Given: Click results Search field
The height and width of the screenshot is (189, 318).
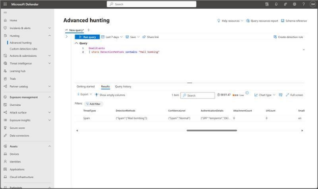Looking at the screenshot, I should 198,96.
